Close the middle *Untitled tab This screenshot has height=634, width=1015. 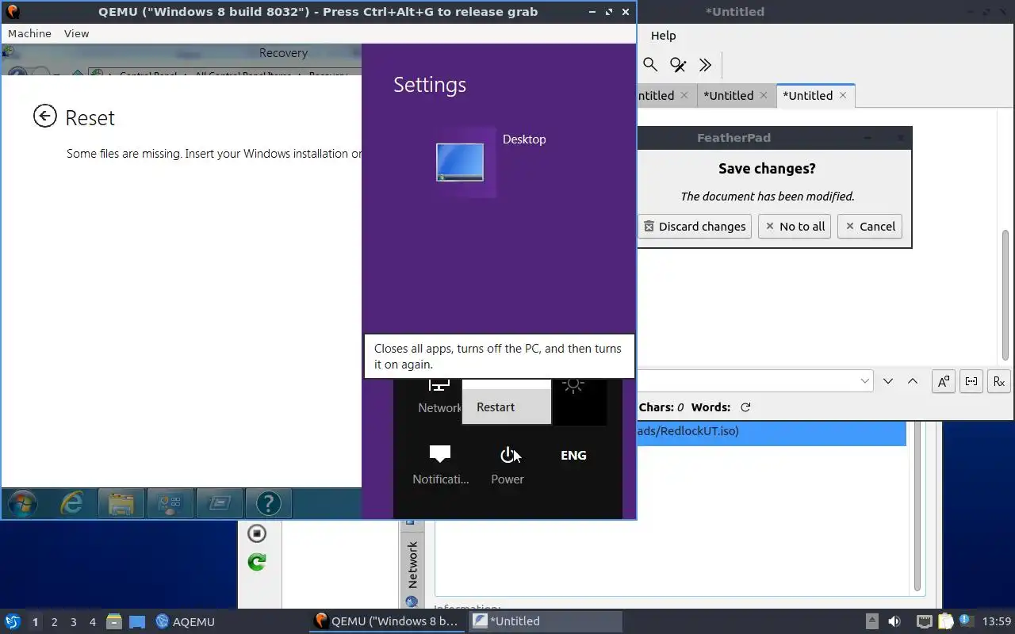tap(764, 95)
